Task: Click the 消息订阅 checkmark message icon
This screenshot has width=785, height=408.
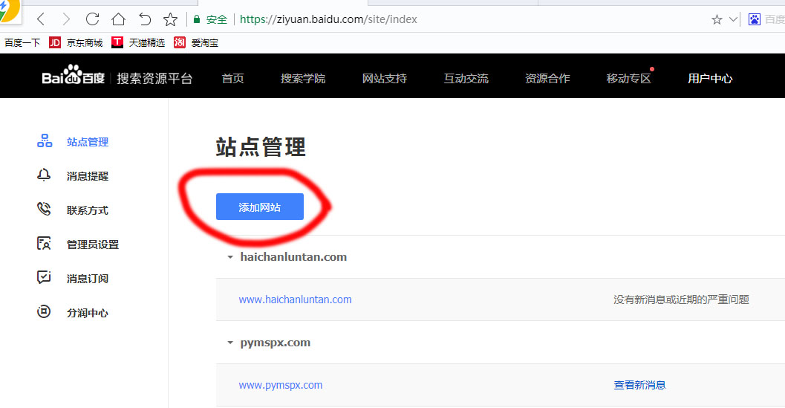Action: point(44,277)
